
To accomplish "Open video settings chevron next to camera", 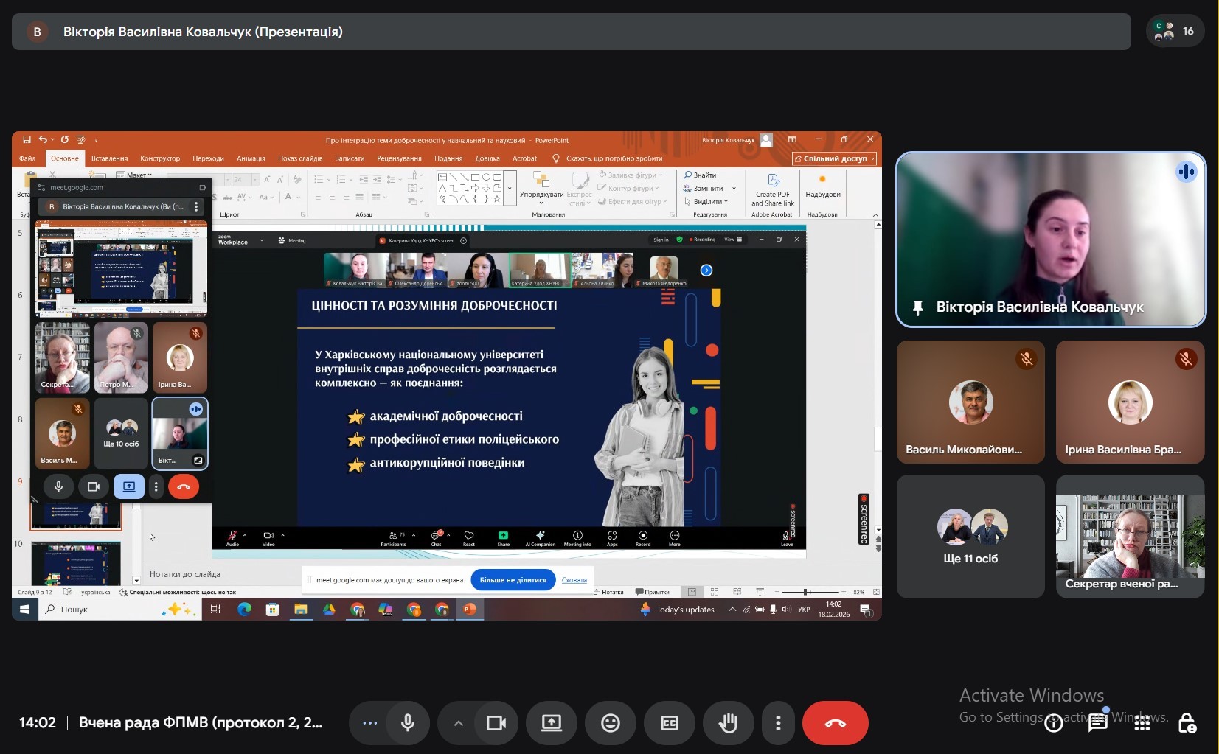I will point(458,723).
